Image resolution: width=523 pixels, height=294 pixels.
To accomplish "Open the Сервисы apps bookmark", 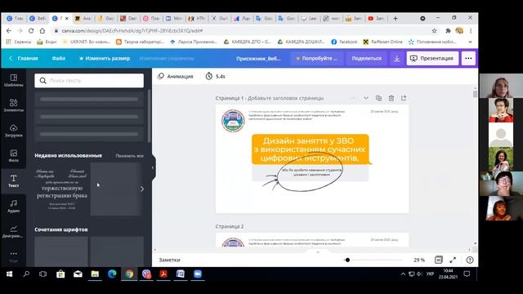I will pos(19,42).
